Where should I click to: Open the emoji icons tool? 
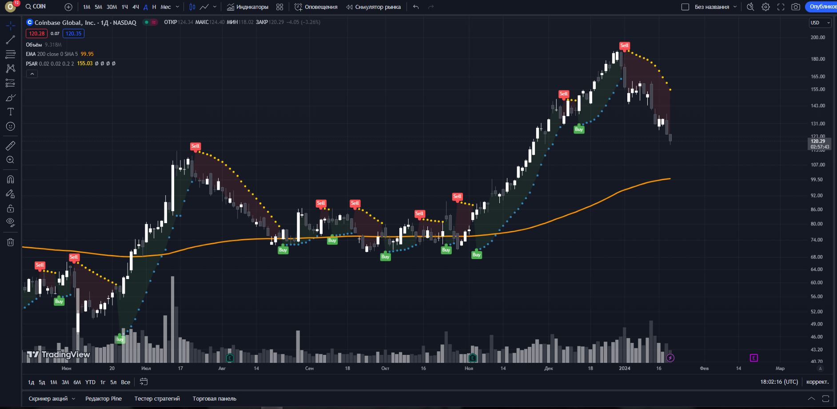(11, 126)
